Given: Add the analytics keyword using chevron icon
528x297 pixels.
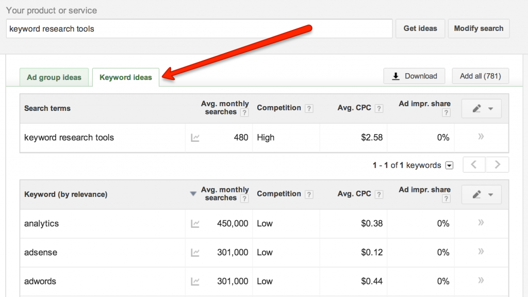Looking at the screenshot, I should tap(480, 223).
